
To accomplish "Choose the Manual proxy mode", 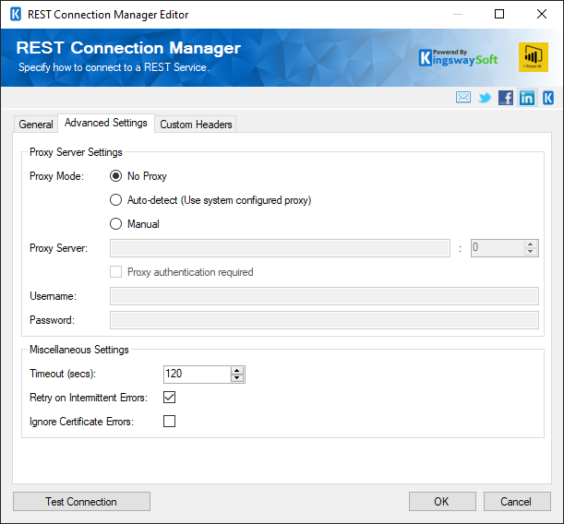I will click(x=116, y=223).
